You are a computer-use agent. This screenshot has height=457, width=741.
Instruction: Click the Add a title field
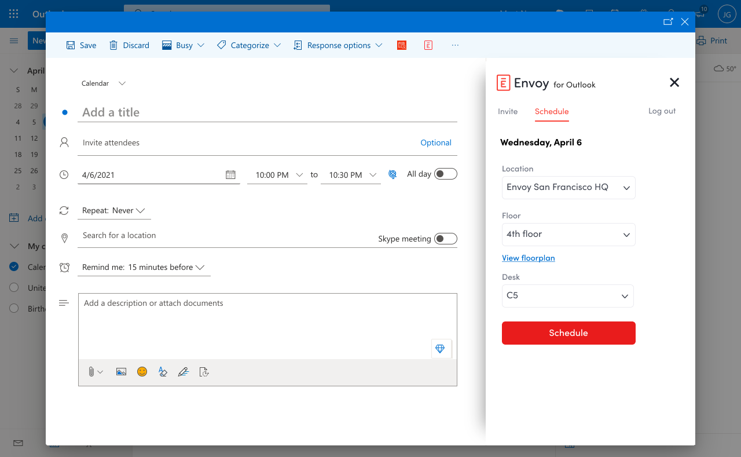tap(267, 112)
